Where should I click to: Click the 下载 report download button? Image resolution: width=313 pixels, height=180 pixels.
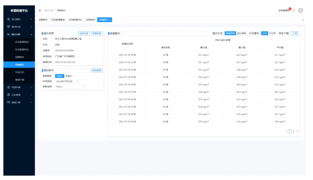tap(294, 33)
